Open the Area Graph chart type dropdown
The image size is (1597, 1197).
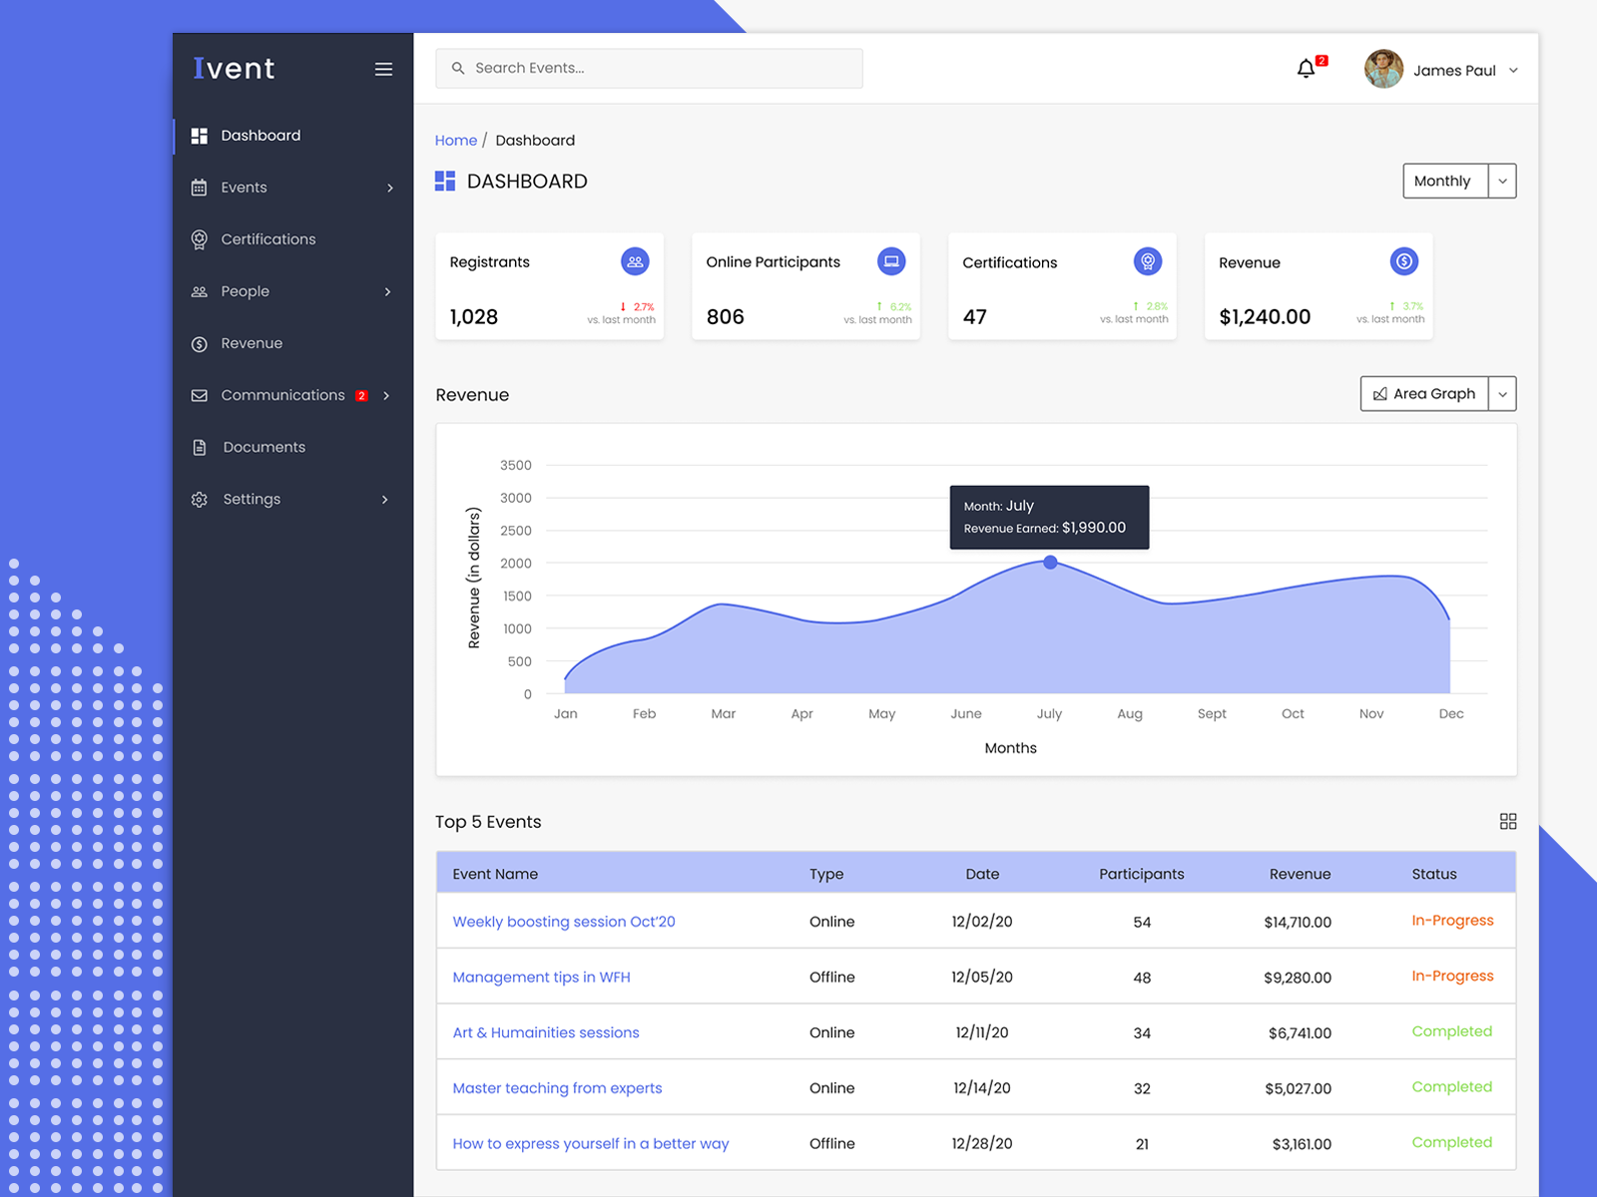click(1502, 393)
